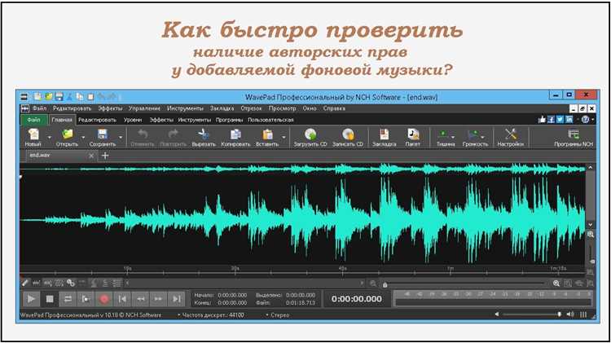Adjust the horizontal zoom slider handle
Screen dimensions: 611x343
(385, 284)
